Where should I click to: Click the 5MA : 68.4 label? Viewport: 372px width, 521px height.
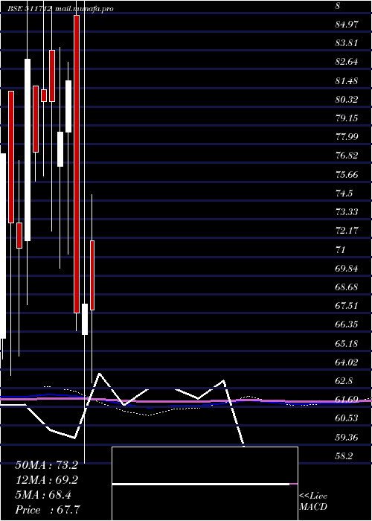[43, 495]
